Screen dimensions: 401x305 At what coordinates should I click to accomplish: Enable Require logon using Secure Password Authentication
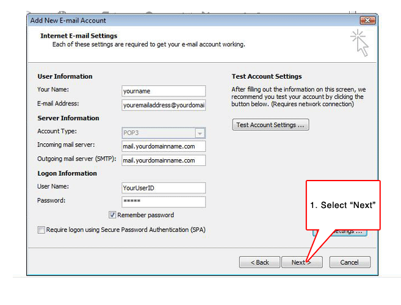42,230
